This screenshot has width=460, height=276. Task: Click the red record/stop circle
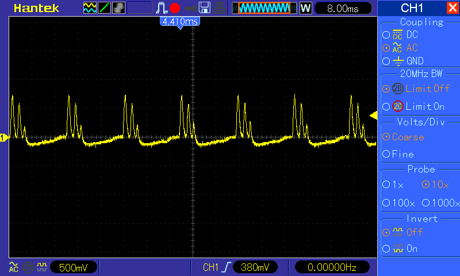click(175, 8)
